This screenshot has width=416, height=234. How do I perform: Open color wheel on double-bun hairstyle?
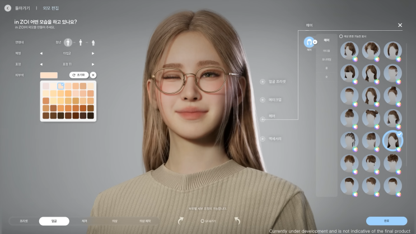click(x=377, y=127)
